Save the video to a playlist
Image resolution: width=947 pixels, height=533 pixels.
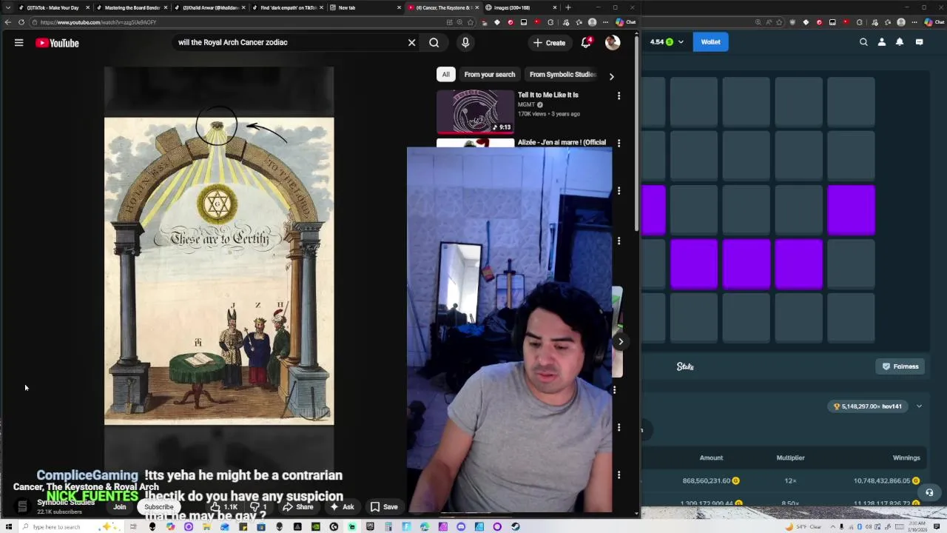pos(384,507)
